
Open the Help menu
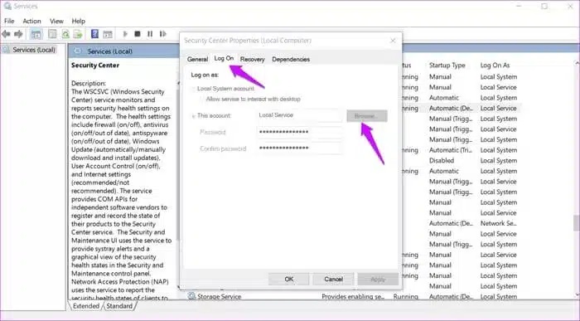click(x=78, y=21)
